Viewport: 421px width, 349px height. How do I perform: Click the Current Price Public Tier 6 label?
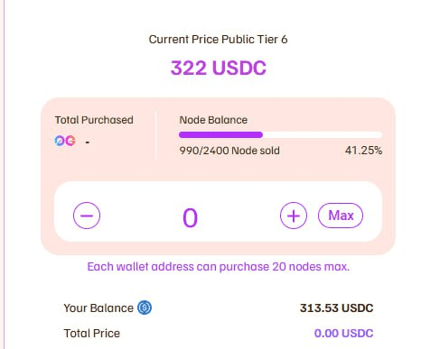tap(219, 40)
